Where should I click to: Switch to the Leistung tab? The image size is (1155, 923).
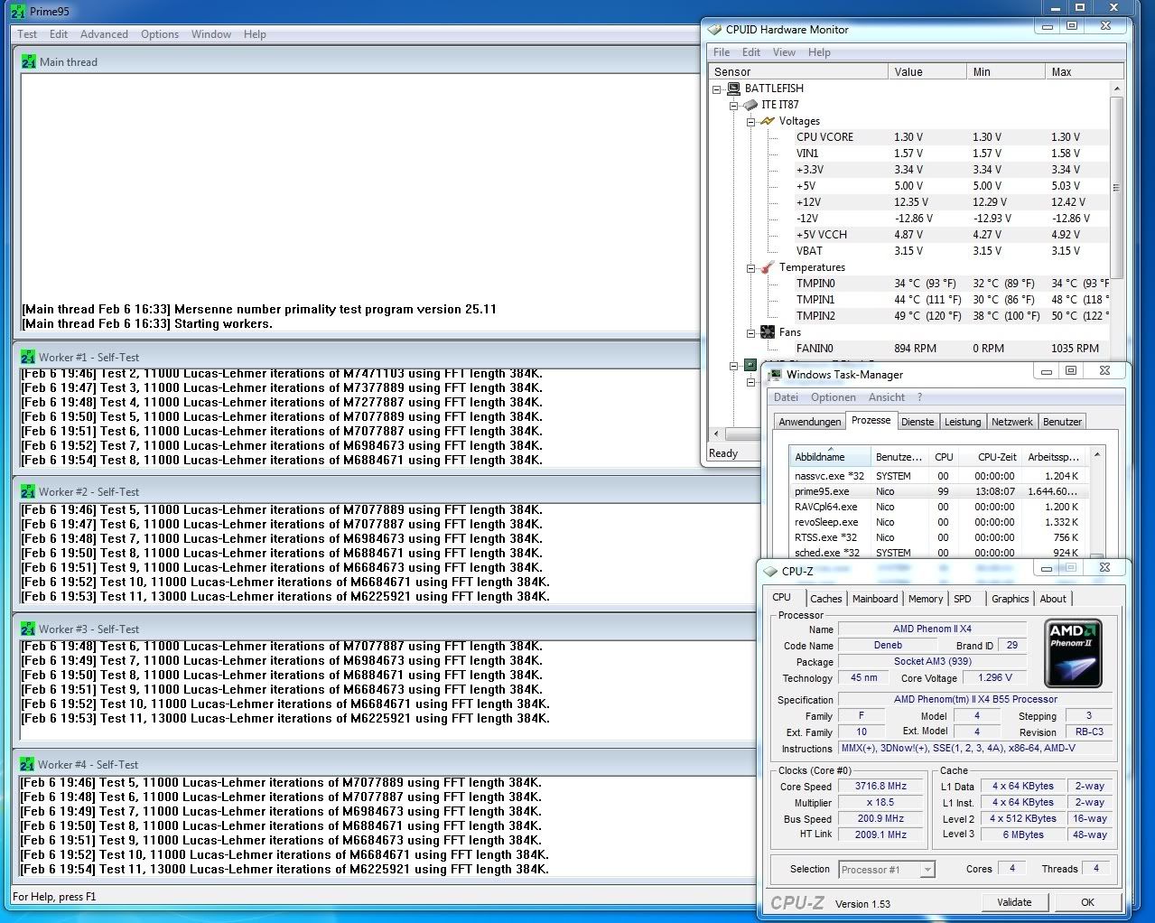click(x=963, y=422)
